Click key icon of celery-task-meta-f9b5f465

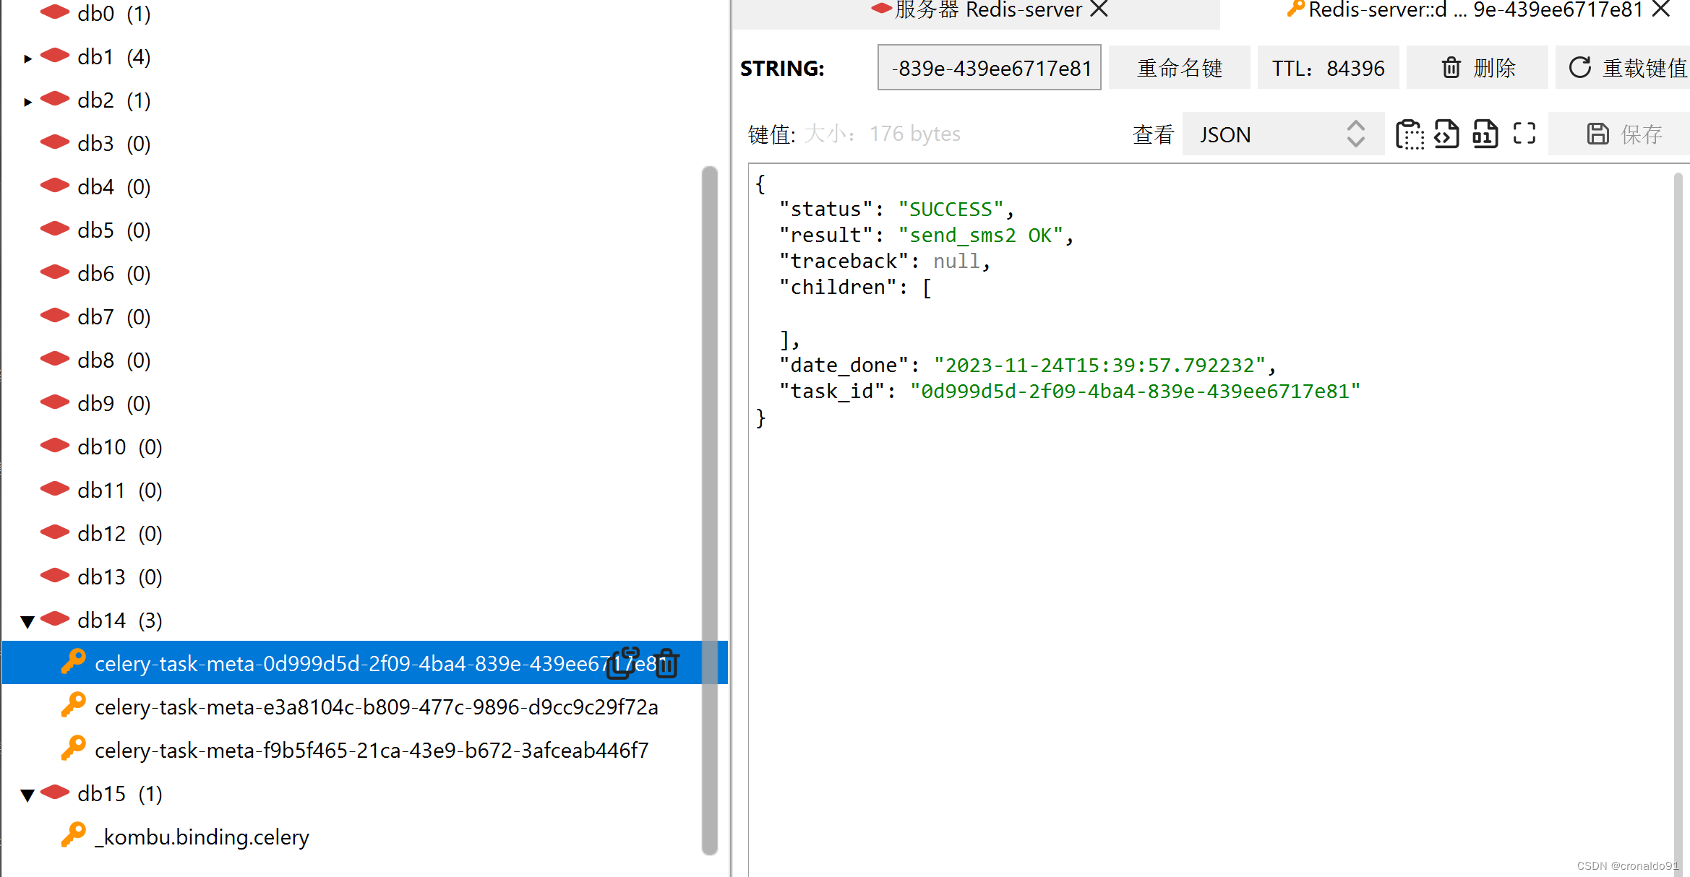[x=74, y=748]
